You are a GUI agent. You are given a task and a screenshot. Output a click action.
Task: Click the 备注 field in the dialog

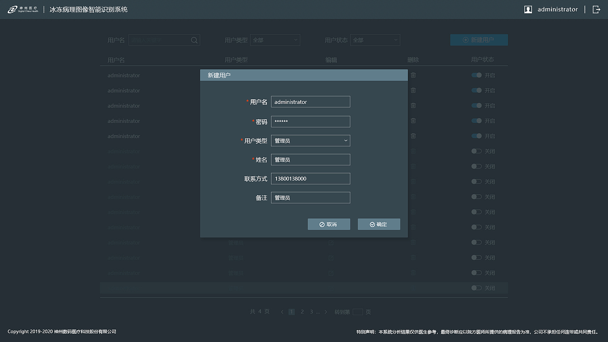[311, 198]
